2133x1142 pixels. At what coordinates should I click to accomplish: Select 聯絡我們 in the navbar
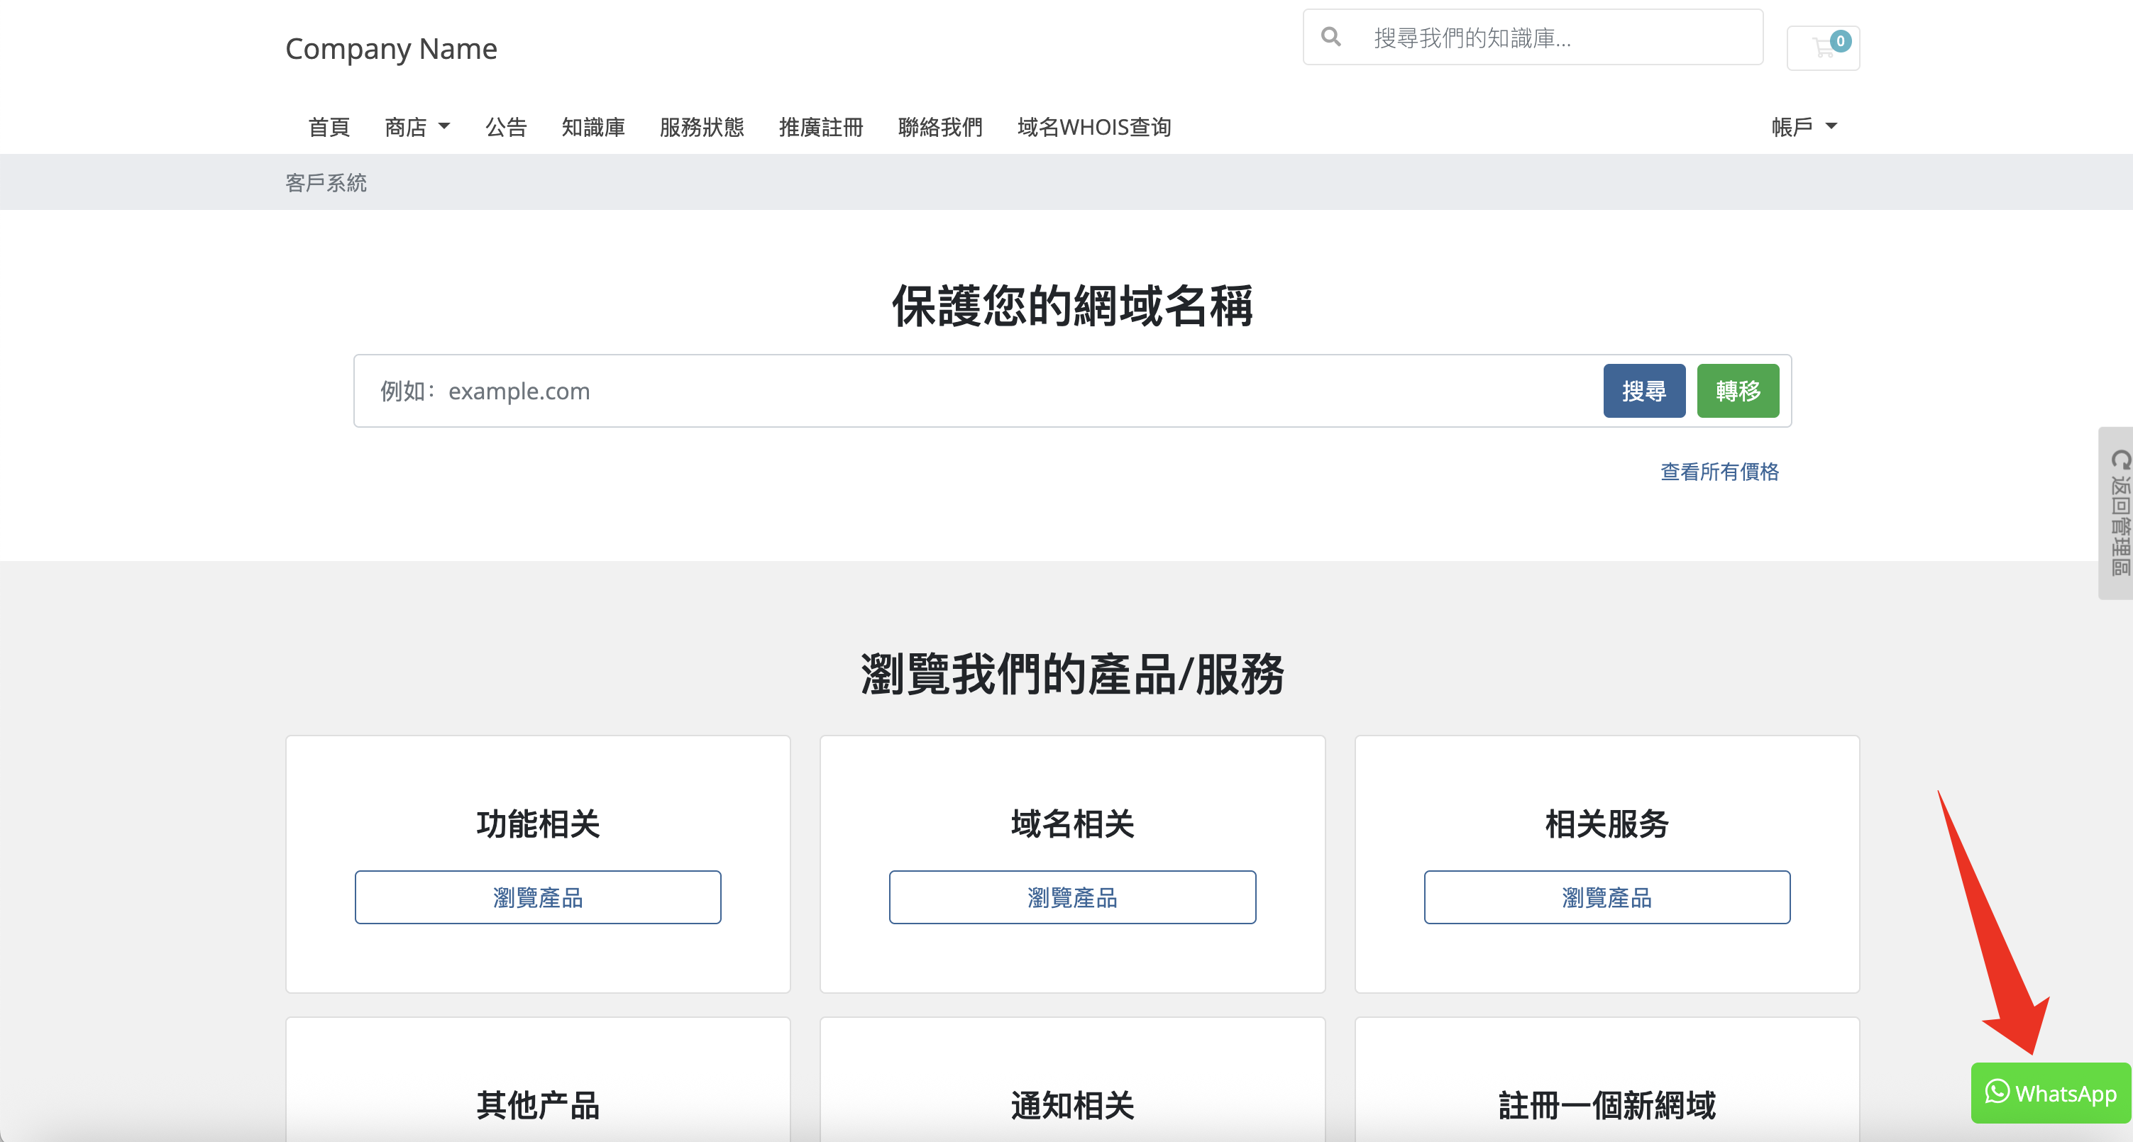pos(939,128)
